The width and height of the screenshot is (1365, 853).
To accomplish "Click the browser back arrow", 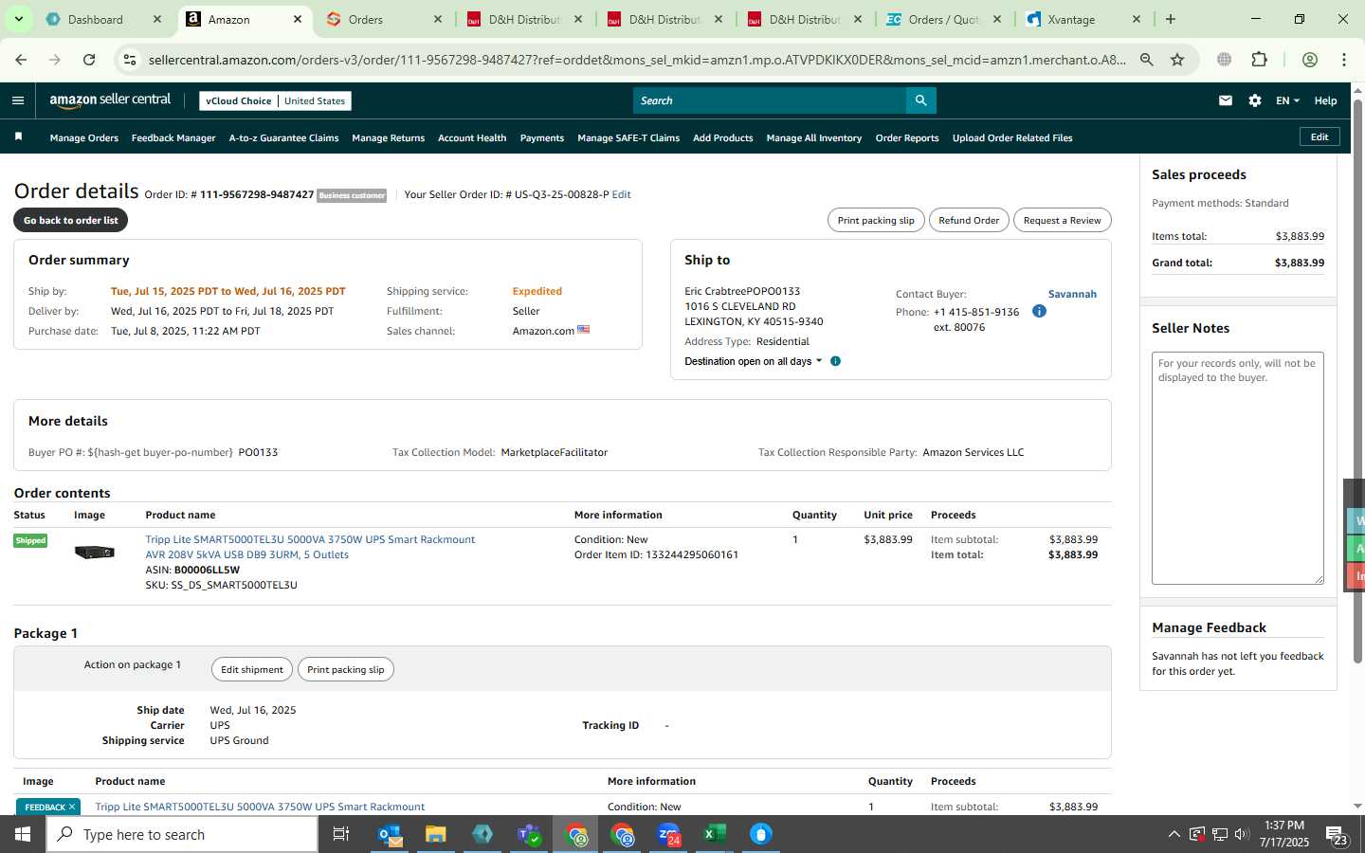I will click(x=21, y=60).
